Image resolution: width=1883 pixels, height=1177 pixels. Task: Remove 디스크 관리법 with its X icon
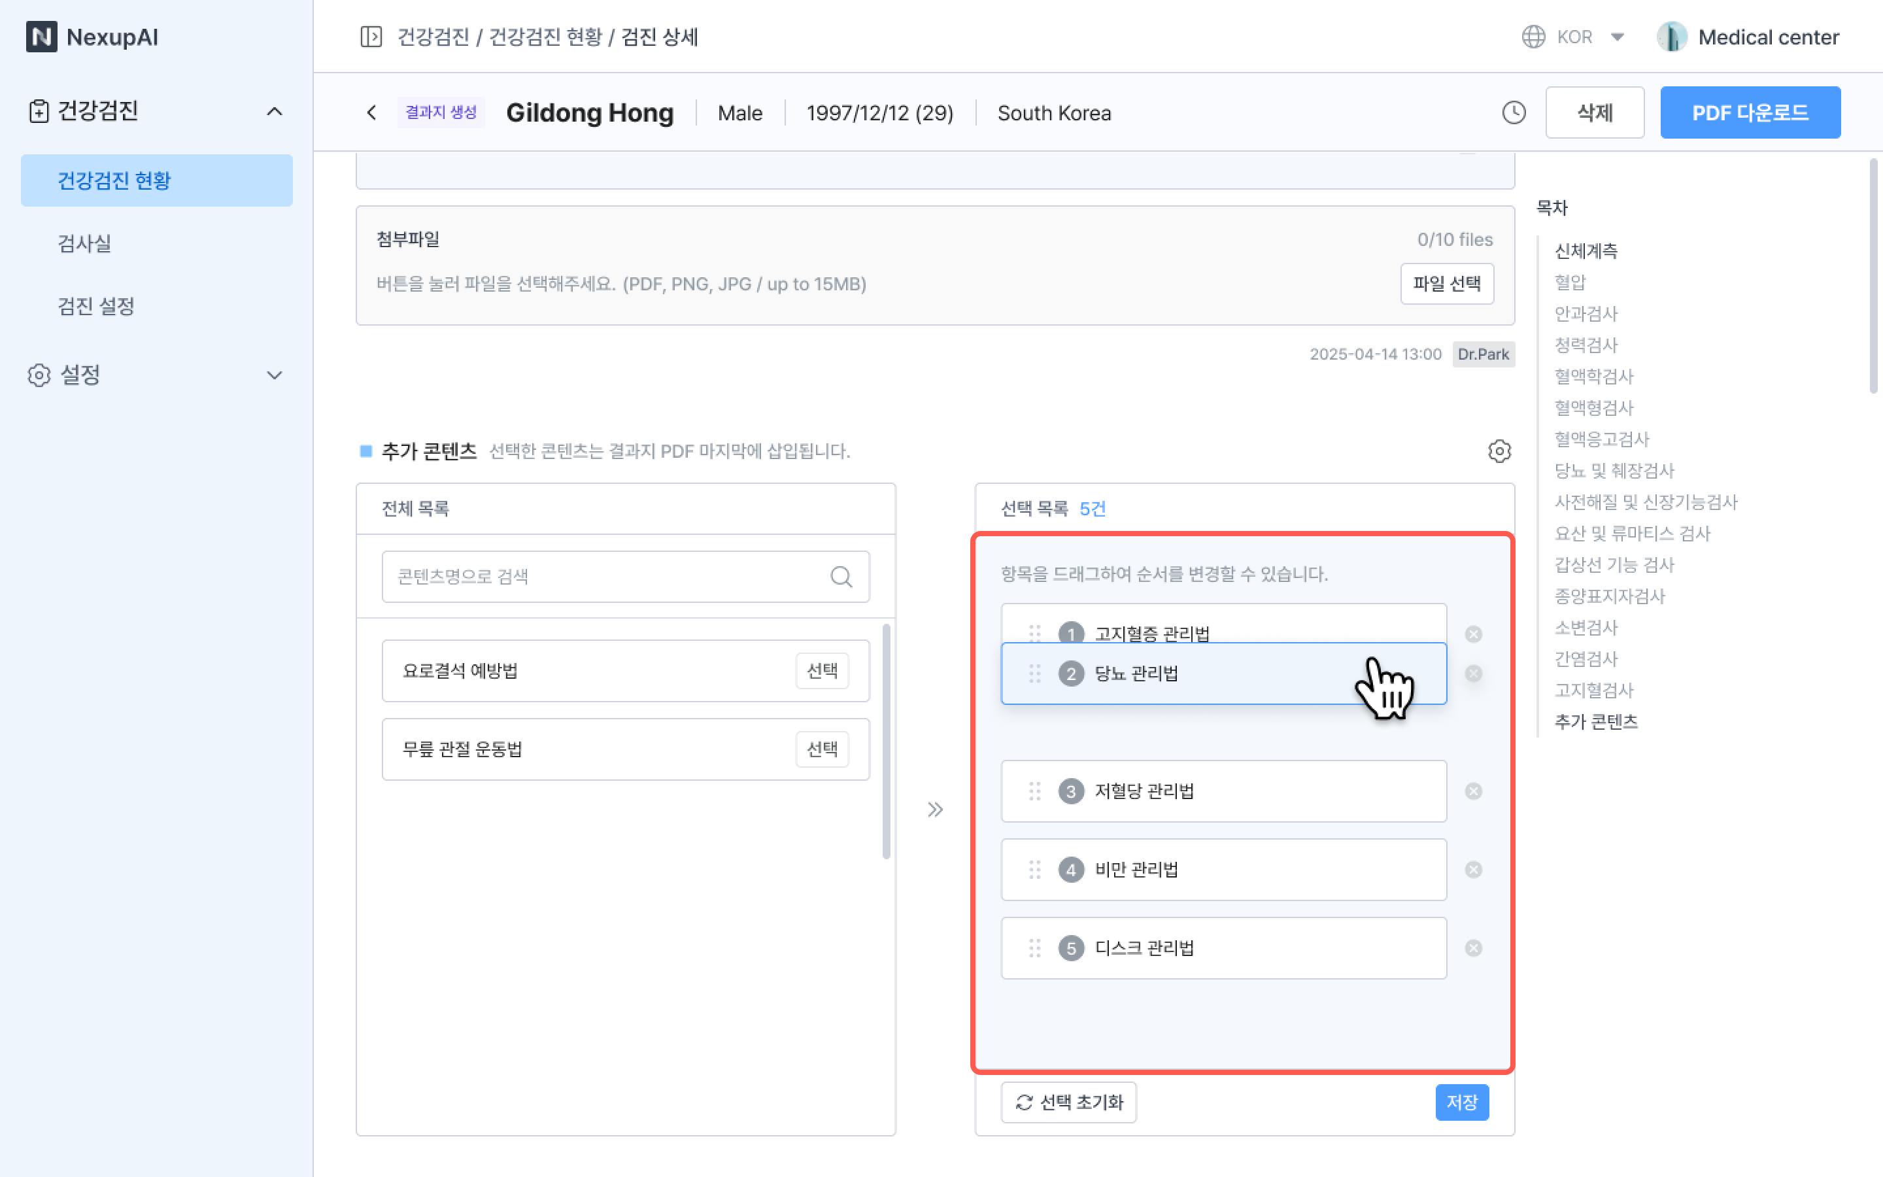point(1473,948)
